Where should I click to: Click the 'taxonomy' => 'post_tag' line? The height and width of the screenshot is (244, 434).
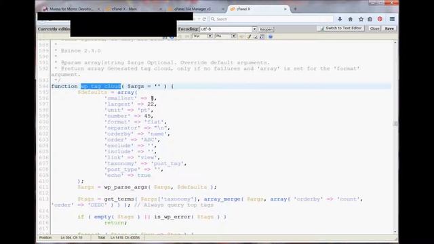pos(145,163)
